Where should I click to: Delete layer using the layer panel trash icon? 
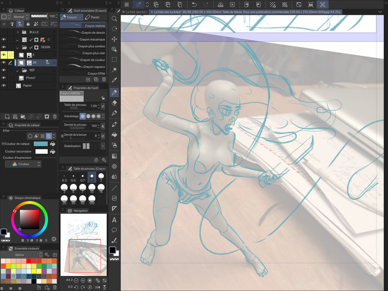(55, 117)
